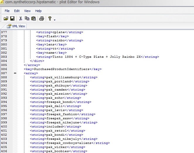Click the pak_camden string

(58, 89)
